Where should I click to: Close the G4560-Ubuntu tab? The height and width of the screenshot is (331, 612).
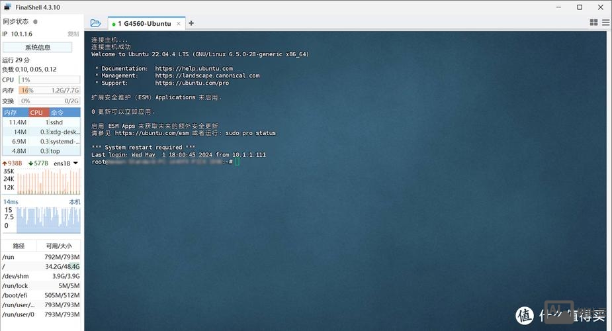click(x=179, y=23)
